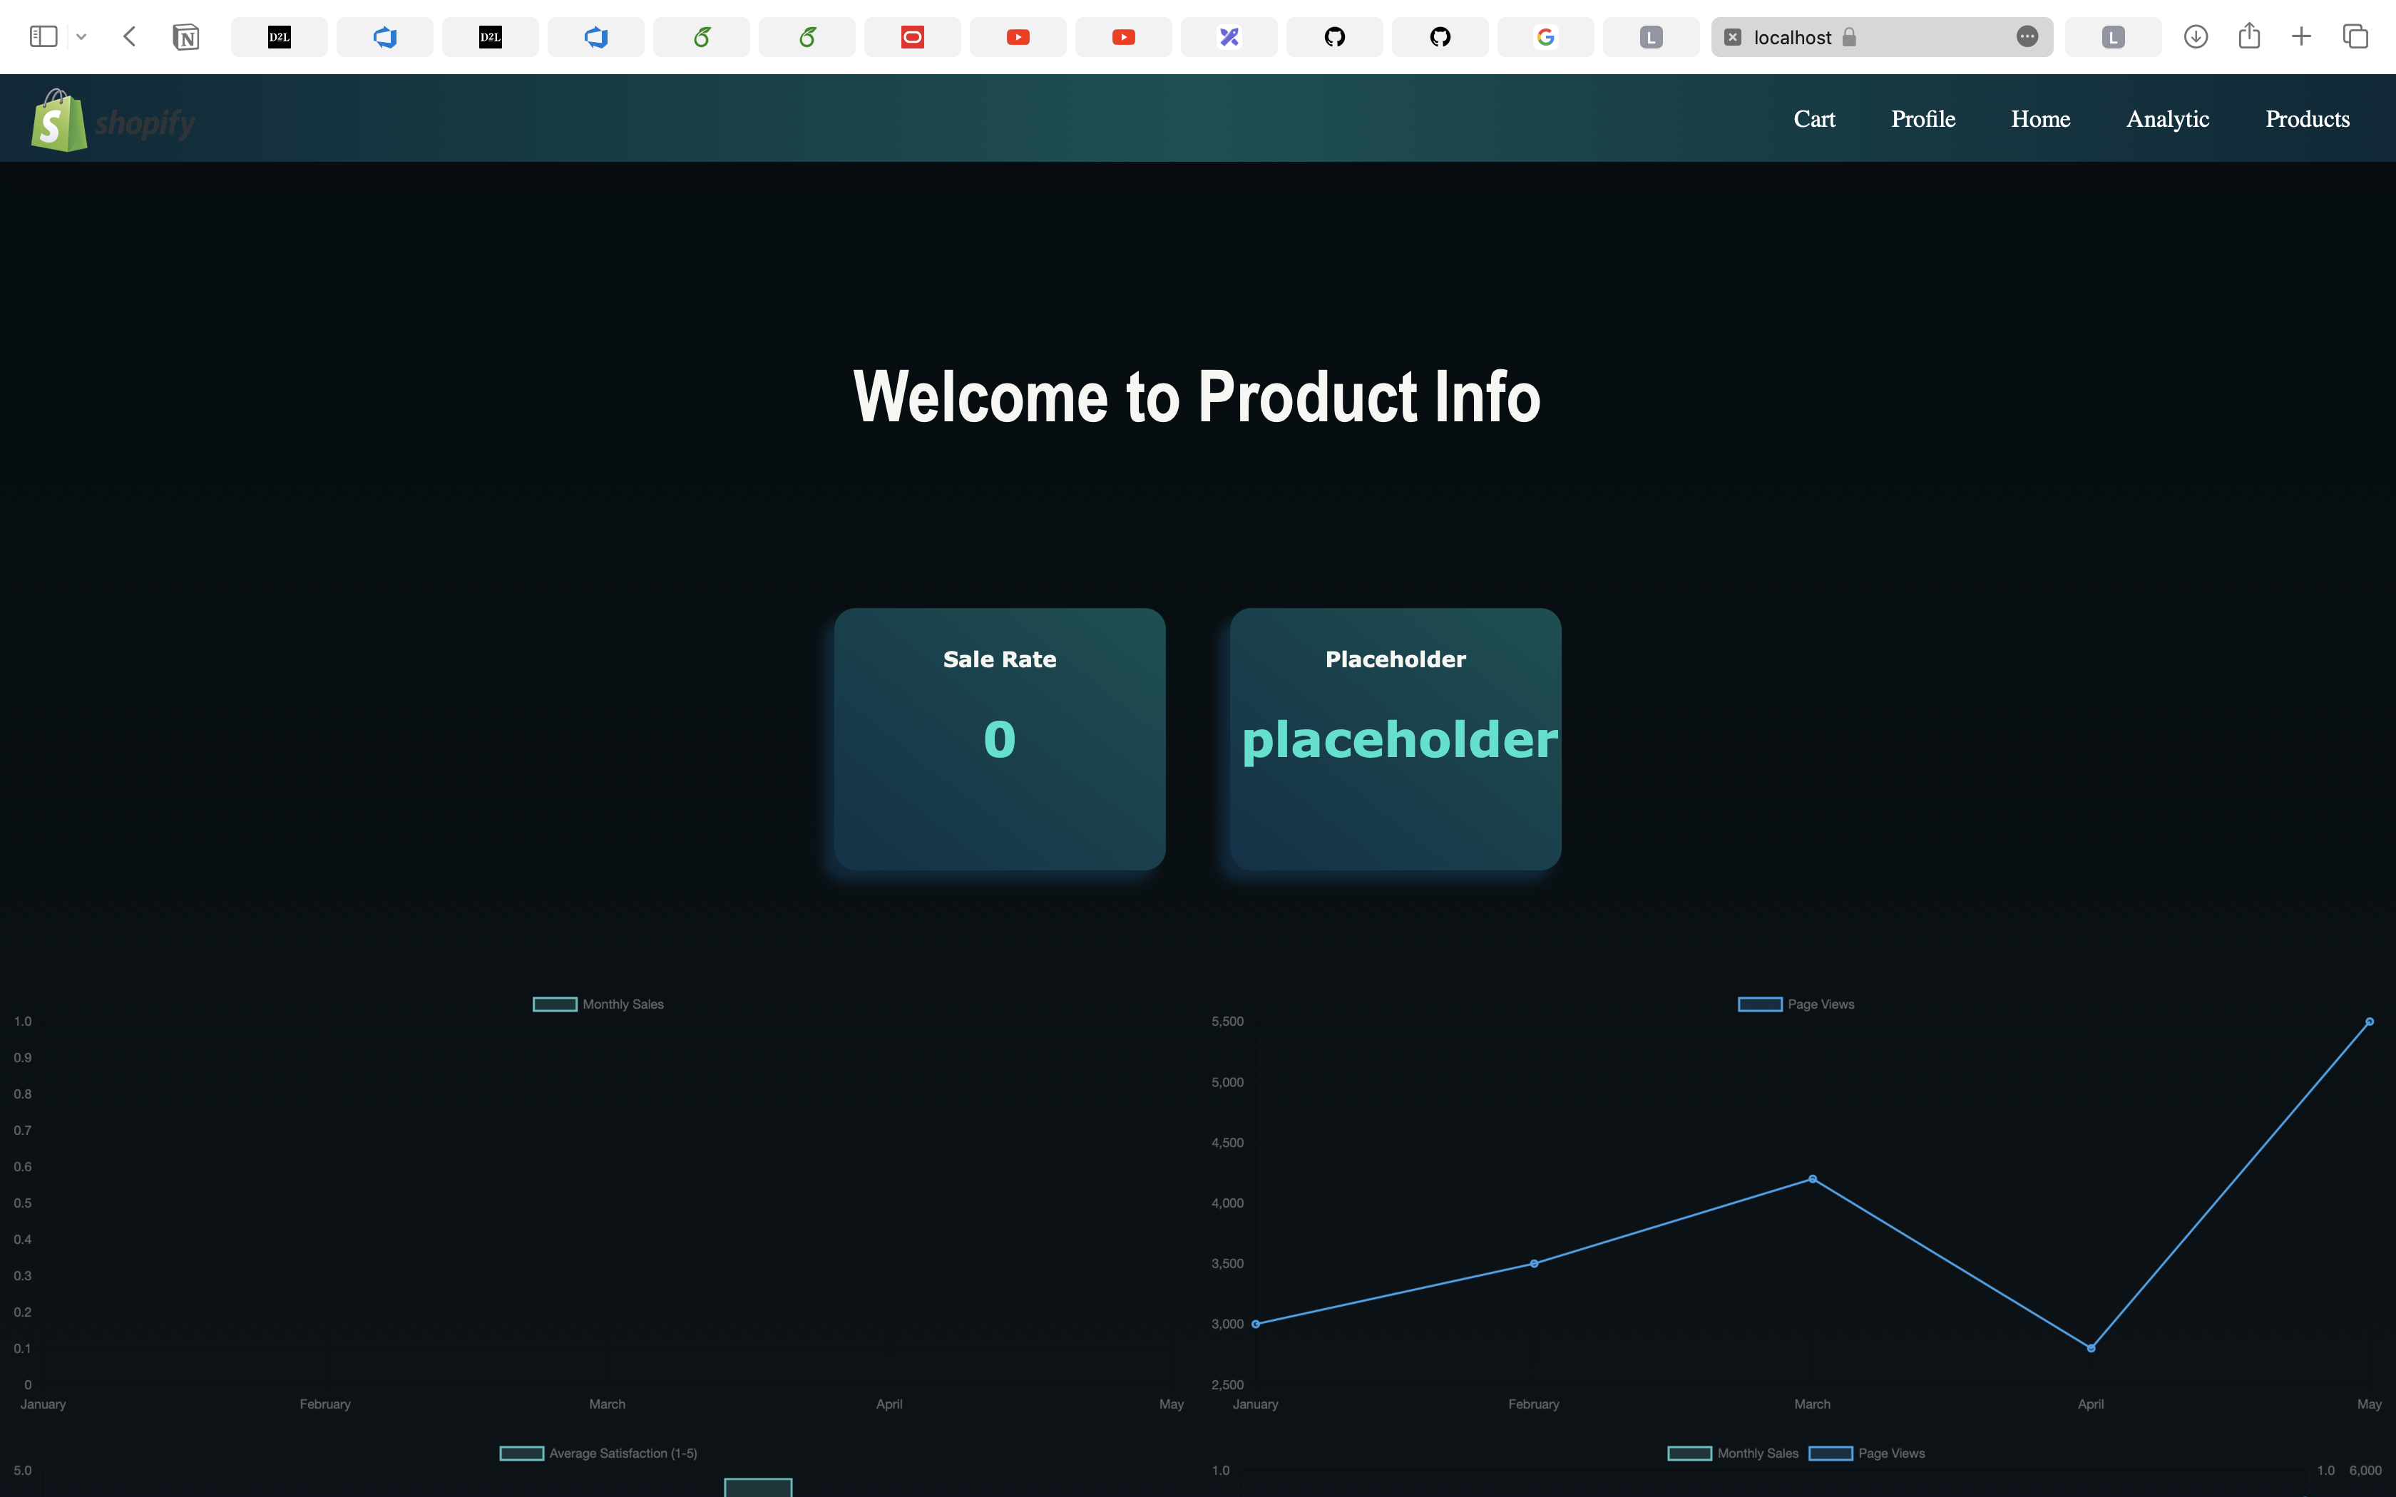
Task: Open the page options ellipsis button
Action: [2027, 36]
